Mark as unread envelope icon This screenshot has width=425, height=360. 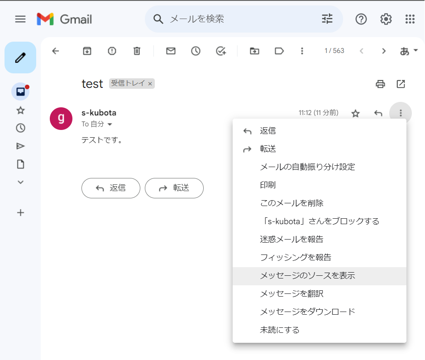pos(171,51)
